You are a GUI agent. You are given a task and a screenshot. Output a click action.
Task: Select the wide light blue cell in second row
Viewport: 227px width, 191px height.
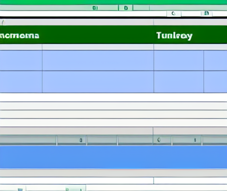click(x=98, y=82)
